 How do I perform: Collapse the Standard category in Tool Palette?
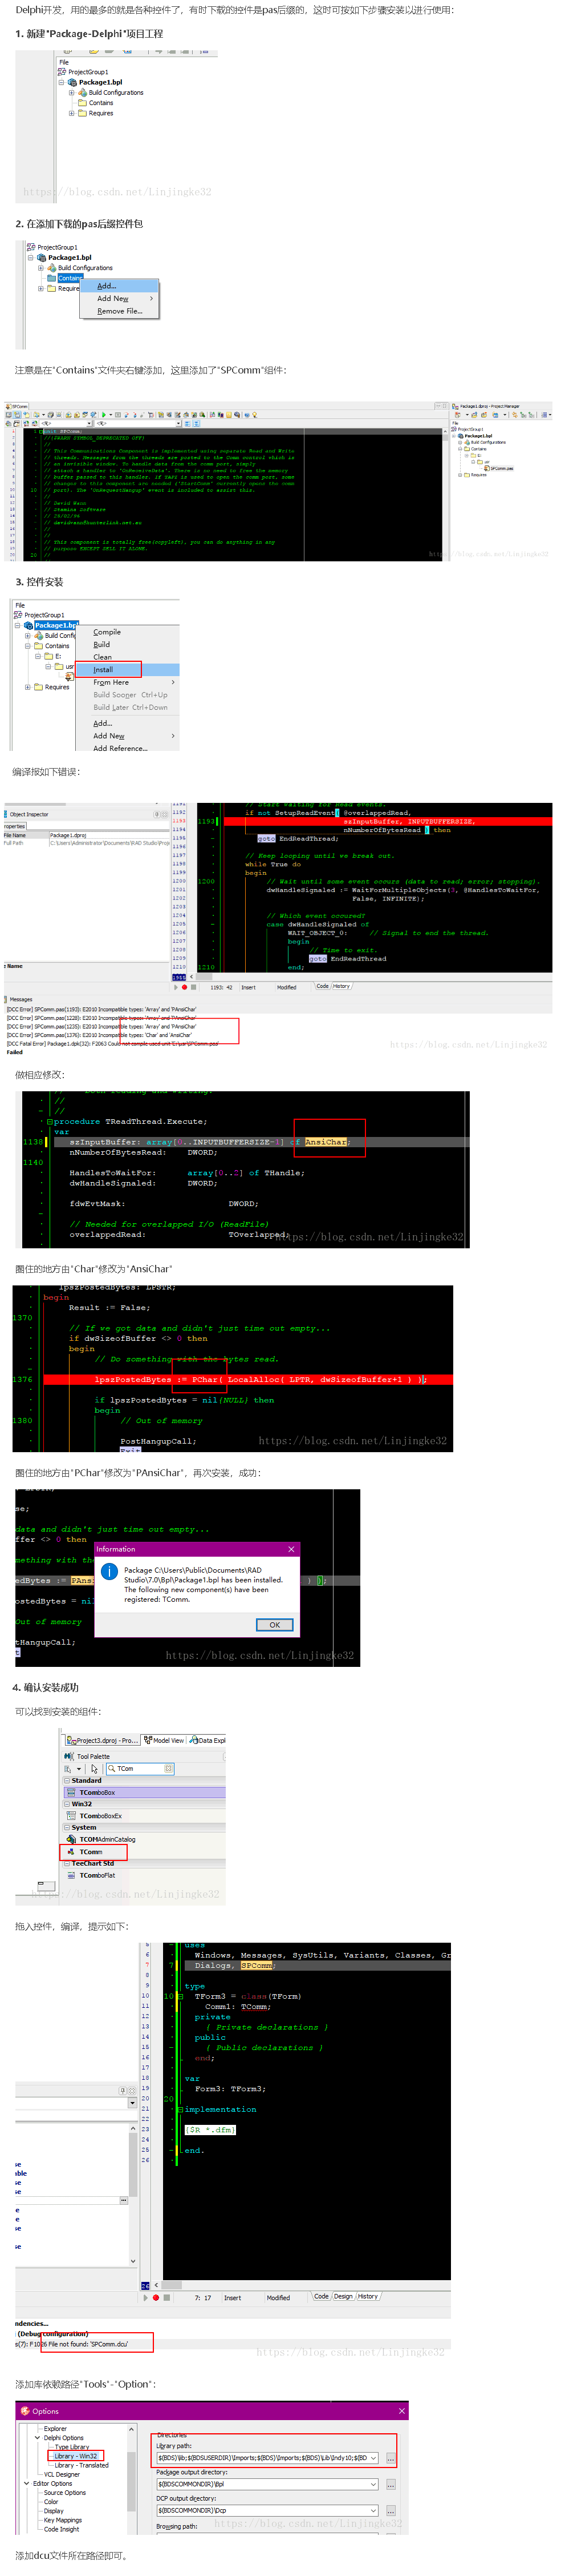tap(67, 1780)
